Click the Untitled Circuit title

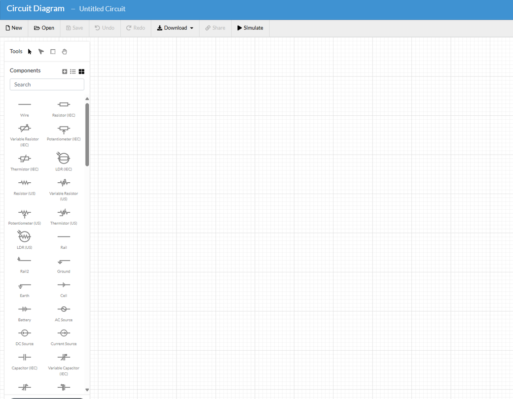102,9
